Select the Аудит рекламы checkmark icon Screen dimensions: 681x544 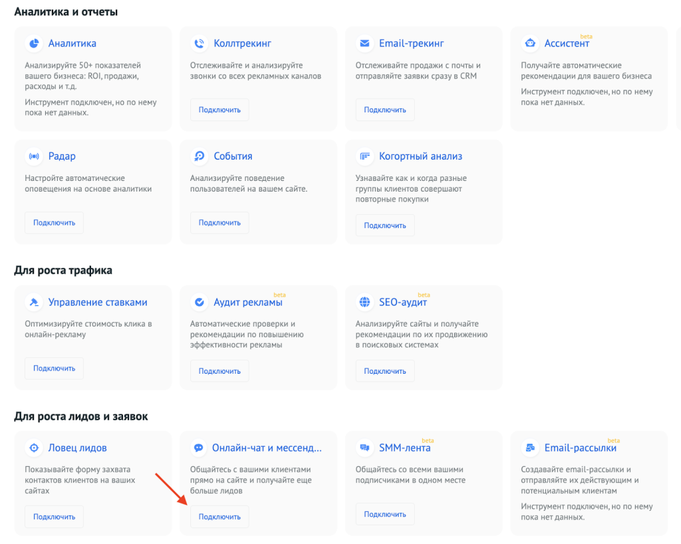[200, 302]
